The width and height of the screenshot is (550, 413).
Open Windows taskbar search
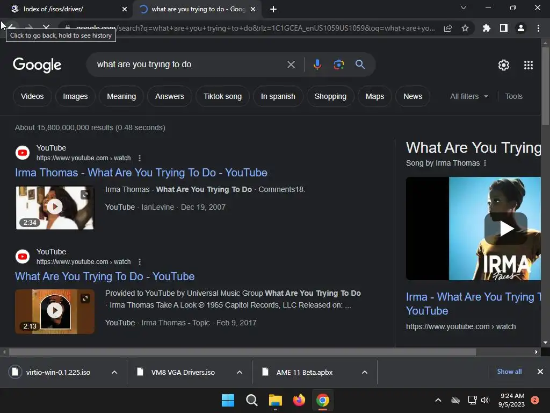251,400
